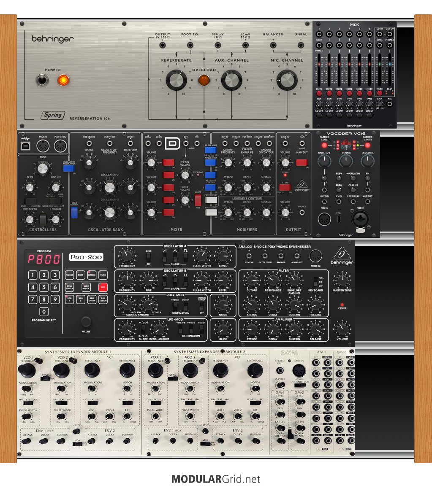Click the MIDI IN socket on the Pro-800
432x488 pixels.
click(315, 256)
